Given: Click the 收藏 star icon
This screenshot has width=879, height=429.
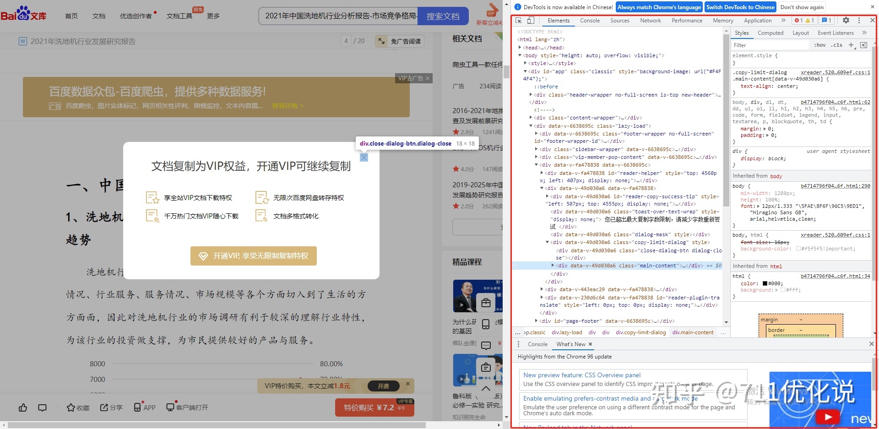Looking at the screenshot, I should click(71, 407).
